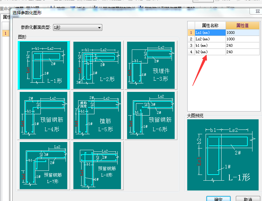Edit the b1 value 240 cell
The height and width of the screenshot is (201, 262).
[x=242, y=45]
